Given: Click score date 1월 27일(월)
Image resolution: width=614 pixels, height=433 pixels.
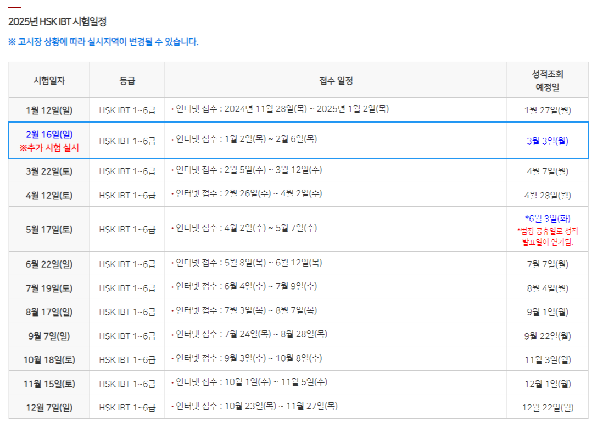Looking at the screenshot, I should point(548,110).
